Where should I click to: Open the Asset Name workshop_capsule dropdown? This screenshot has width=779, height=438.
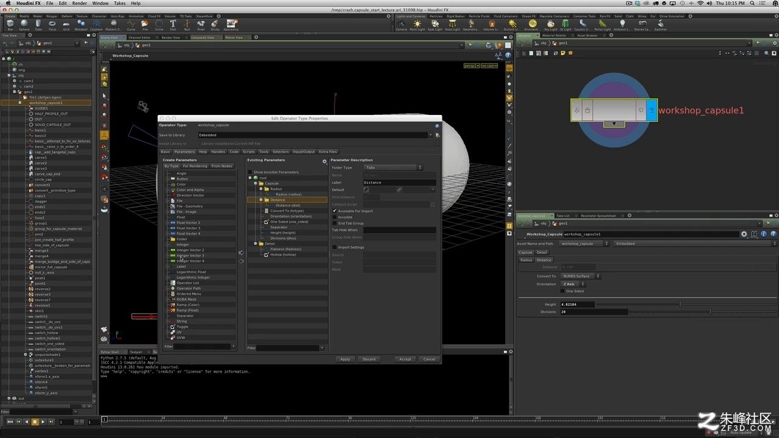(x=584, y=243)
